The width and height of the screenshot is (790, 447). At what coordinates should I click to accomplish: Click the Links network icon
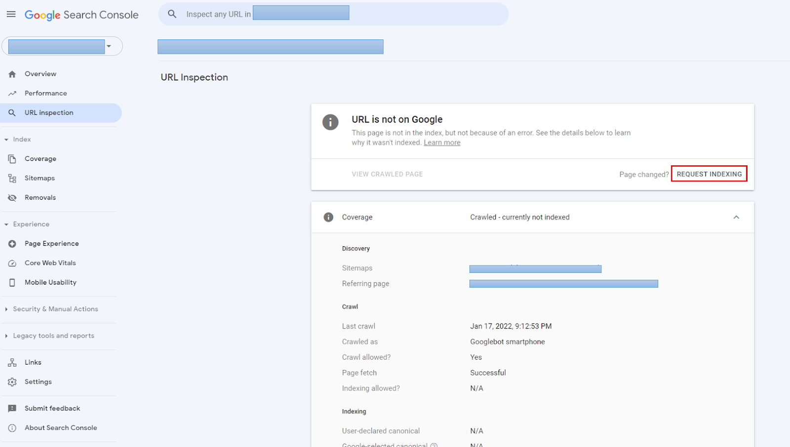tap(12, 363)
